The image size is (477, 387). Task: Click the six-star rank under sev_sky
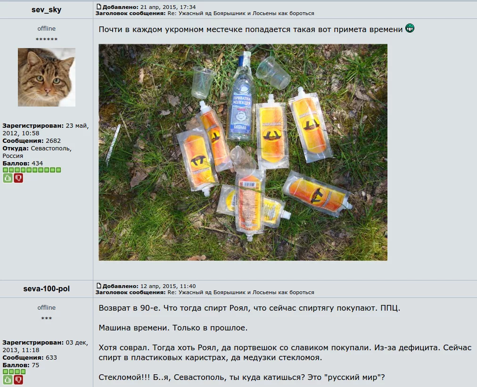pyautogui.click(x=47, y=40)
